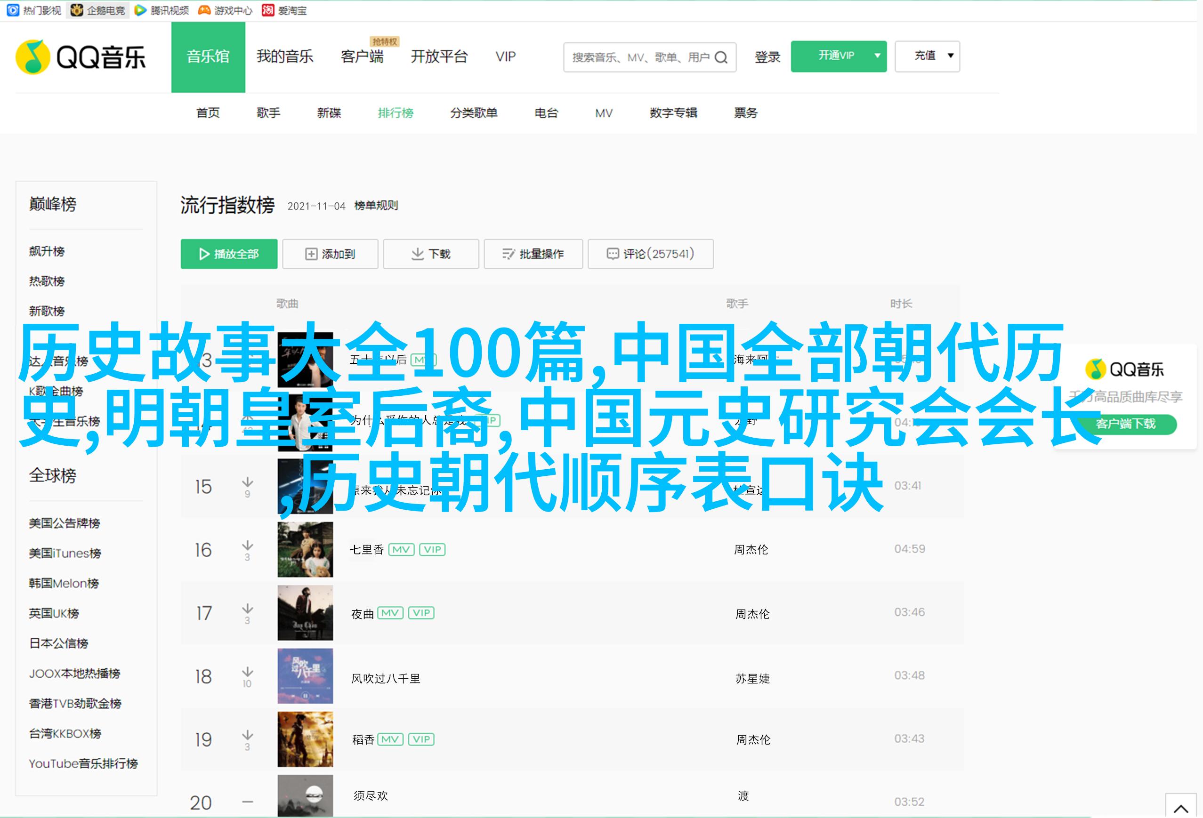Click the 下载 button
The image size is (1203, 818).
[431, 254]
